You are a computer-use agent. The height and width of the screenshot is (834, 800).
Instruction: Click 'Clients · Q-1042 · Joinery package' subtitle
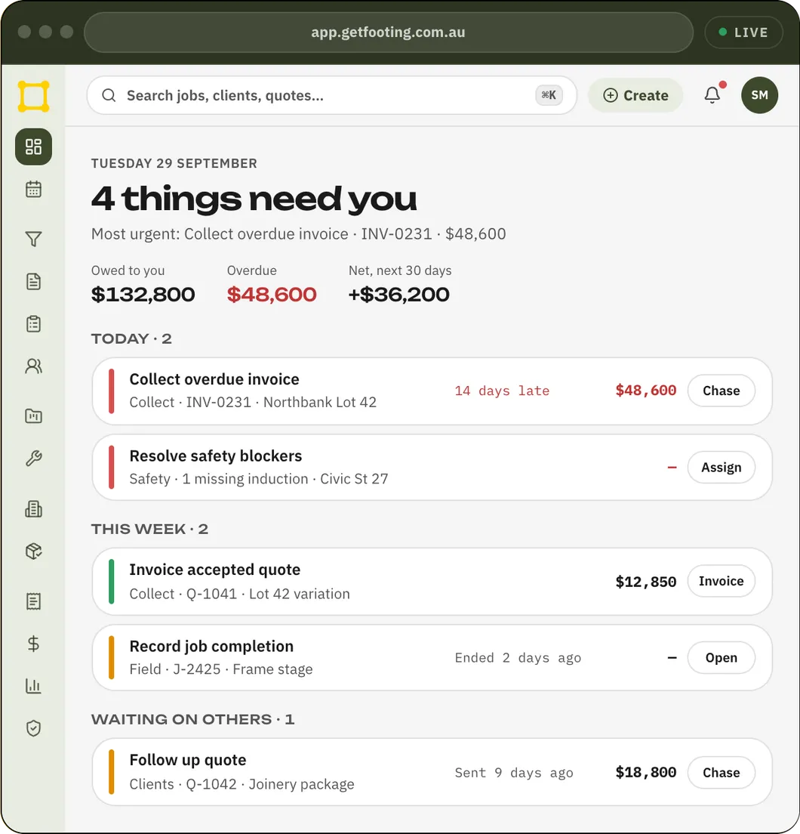(x=242, y=784)
